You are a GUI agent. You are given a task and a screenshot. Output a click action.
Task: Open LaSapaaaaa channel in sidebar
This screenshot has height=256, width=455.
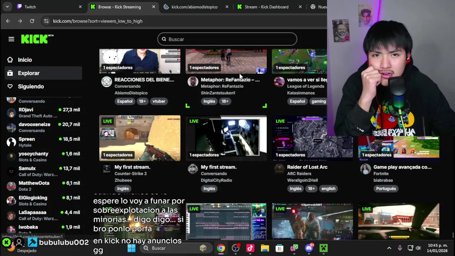tap(44, 215)
